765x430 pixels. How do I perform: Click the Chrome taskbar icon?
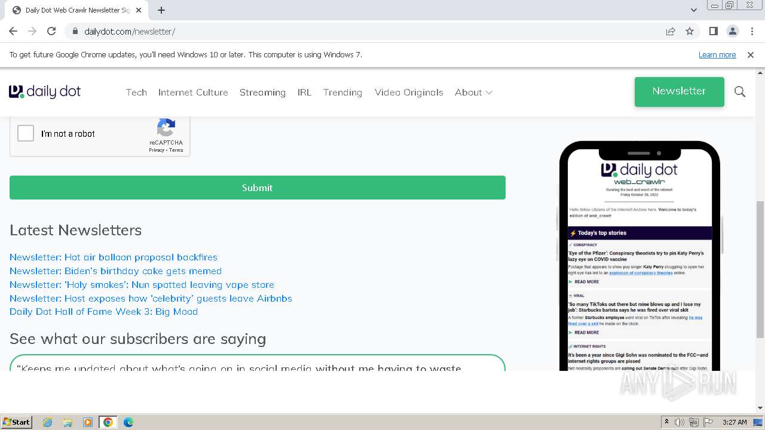coord(108,422)
